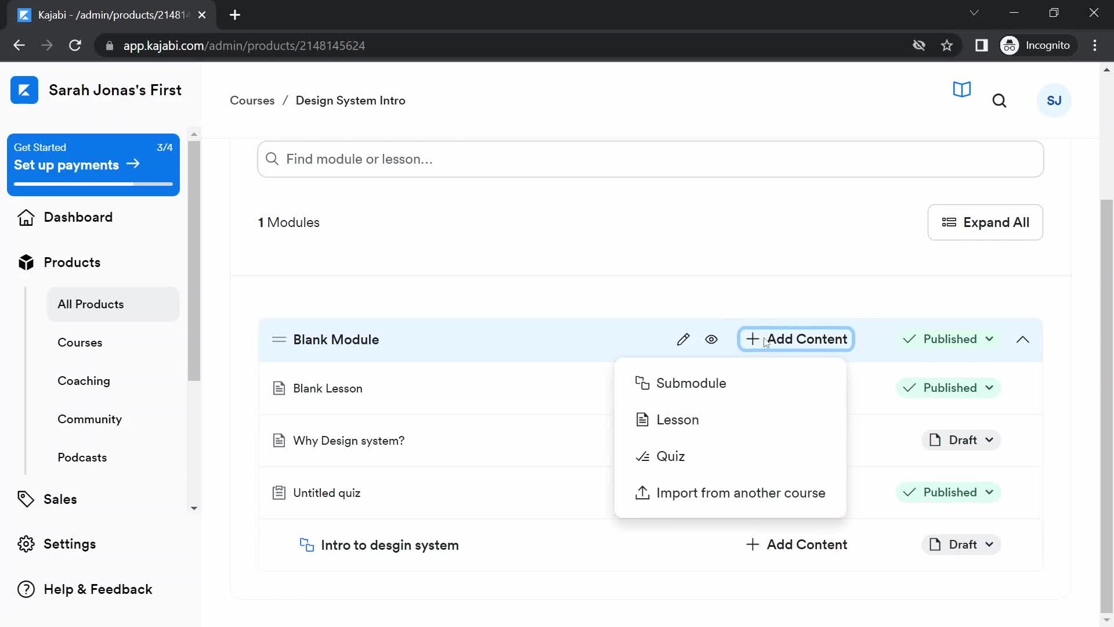Click Expand All button top right
The height and width of the screenshot is (627, 1114).
985,223
